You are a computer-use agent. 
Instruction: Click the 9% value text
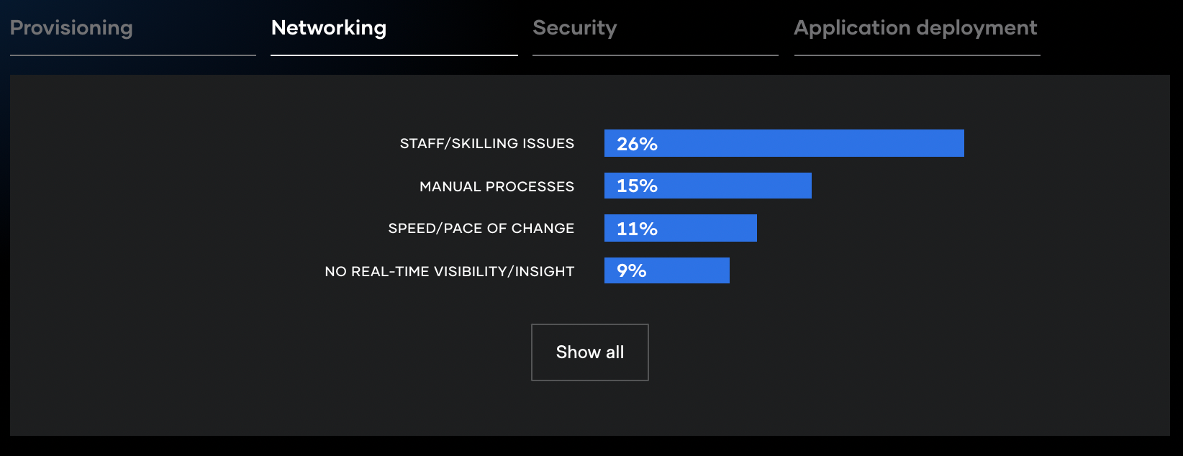(x=631, y=270)
